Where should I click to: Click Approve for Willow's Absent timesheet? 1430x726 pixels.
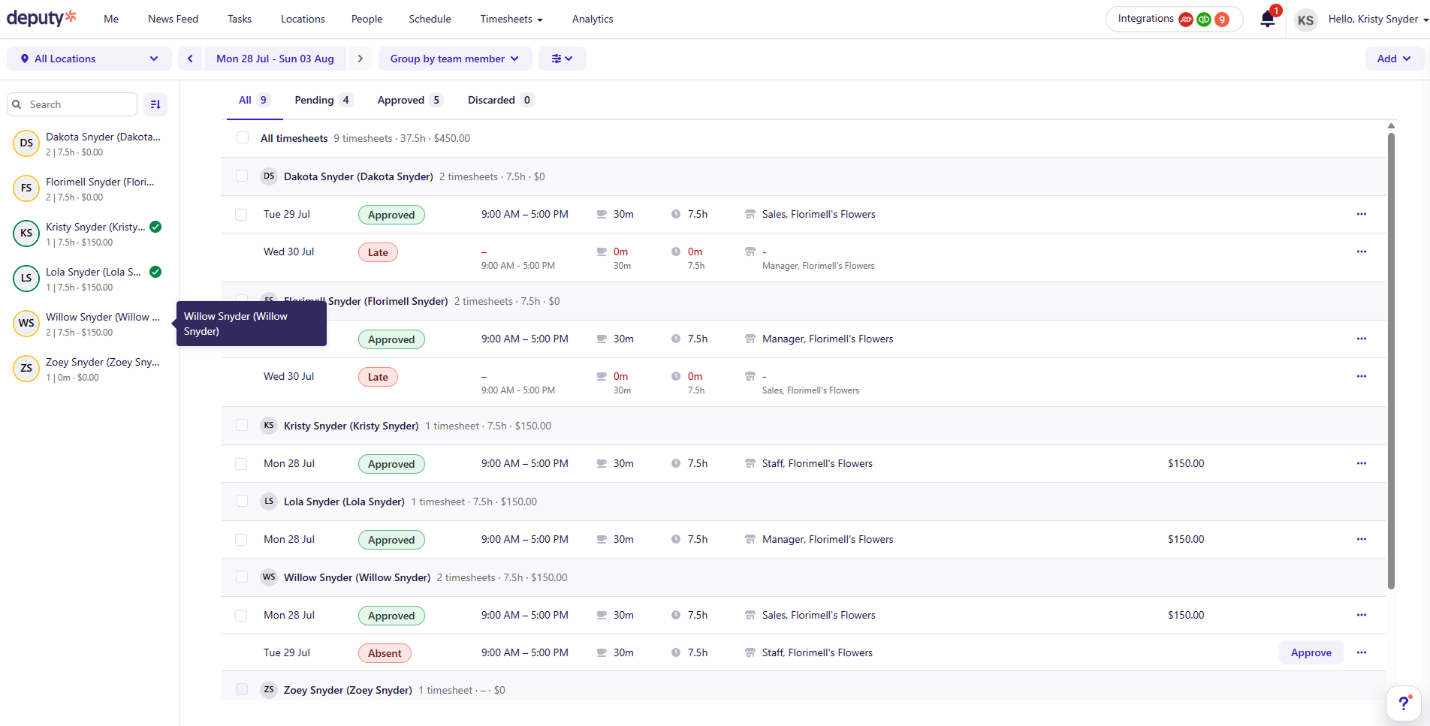pos(1311,652)
